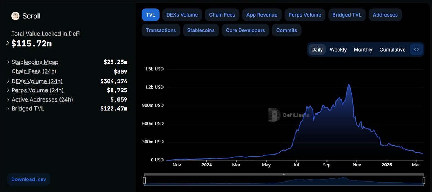
Task: Click the 600m USD axis label
Action: [152, 124]
